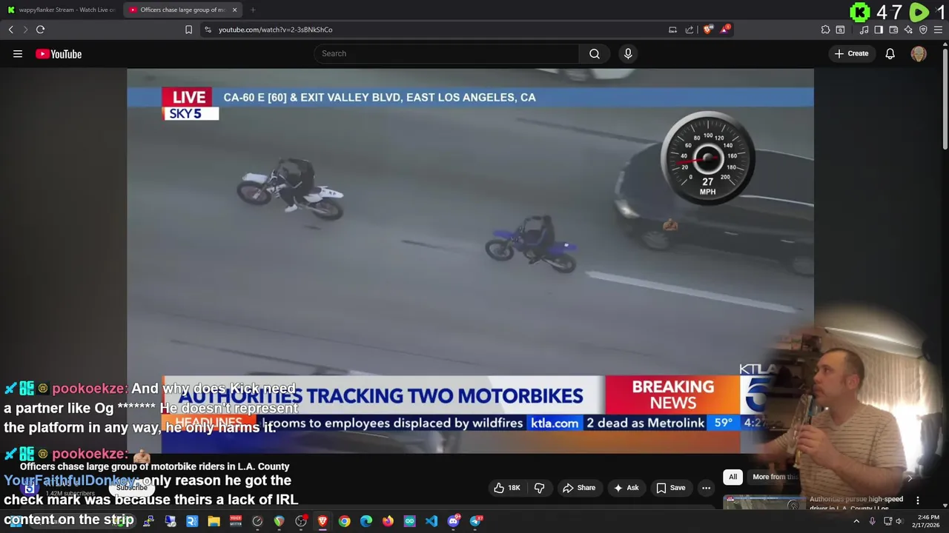Open the picture-in-picture icon in address bar

(672, 30)
